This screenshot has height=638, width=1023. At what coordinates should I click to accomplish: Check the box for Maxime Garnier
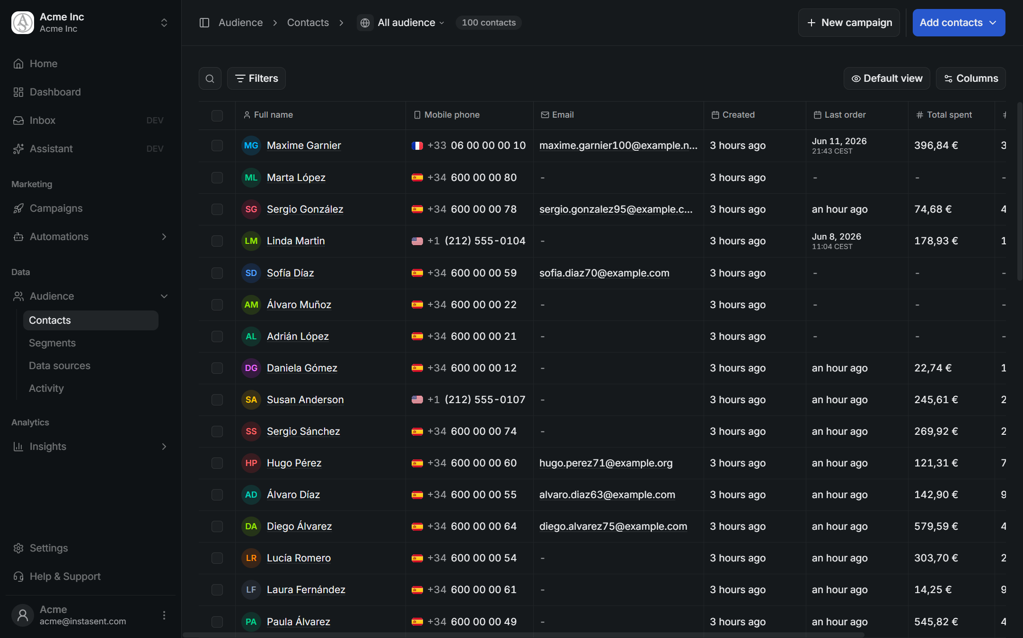click(x=217, y=146)
